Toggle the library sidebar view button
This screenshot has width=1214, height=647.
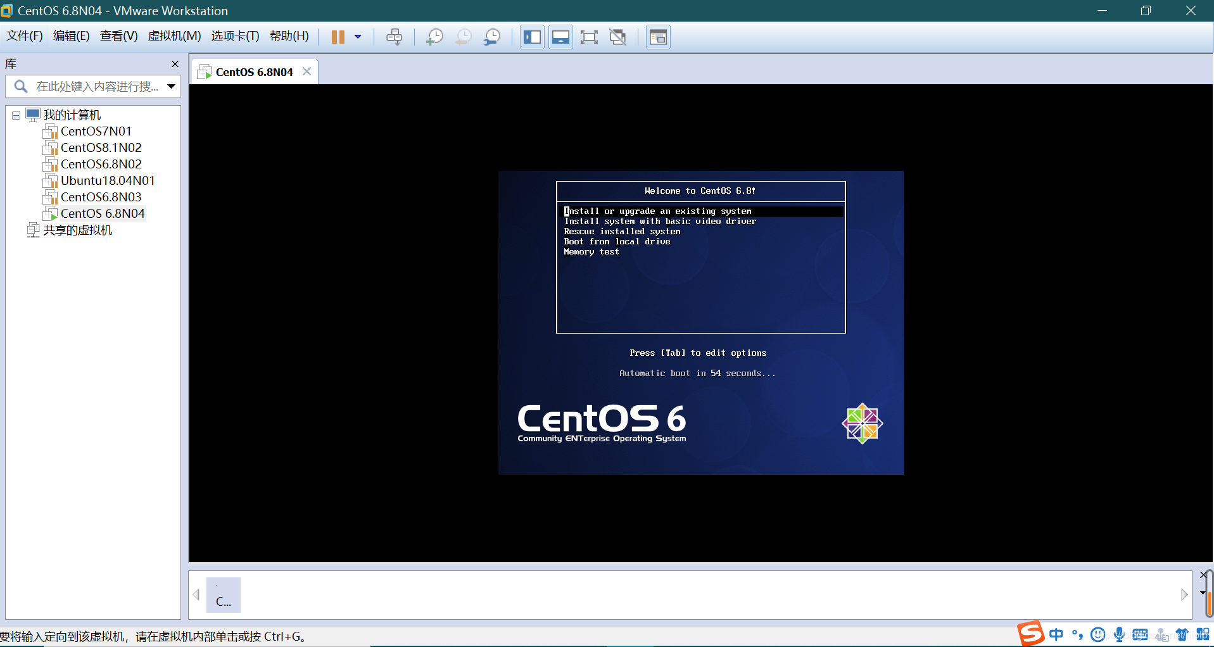click(532, 37)
